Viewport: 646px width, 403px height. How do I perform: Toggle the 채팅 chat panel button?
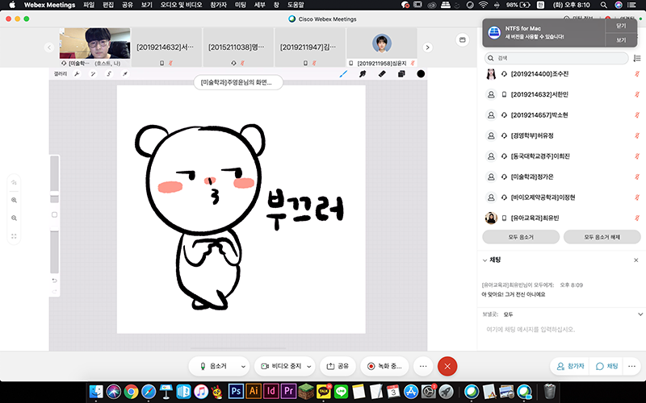click(x=607, y=366)
